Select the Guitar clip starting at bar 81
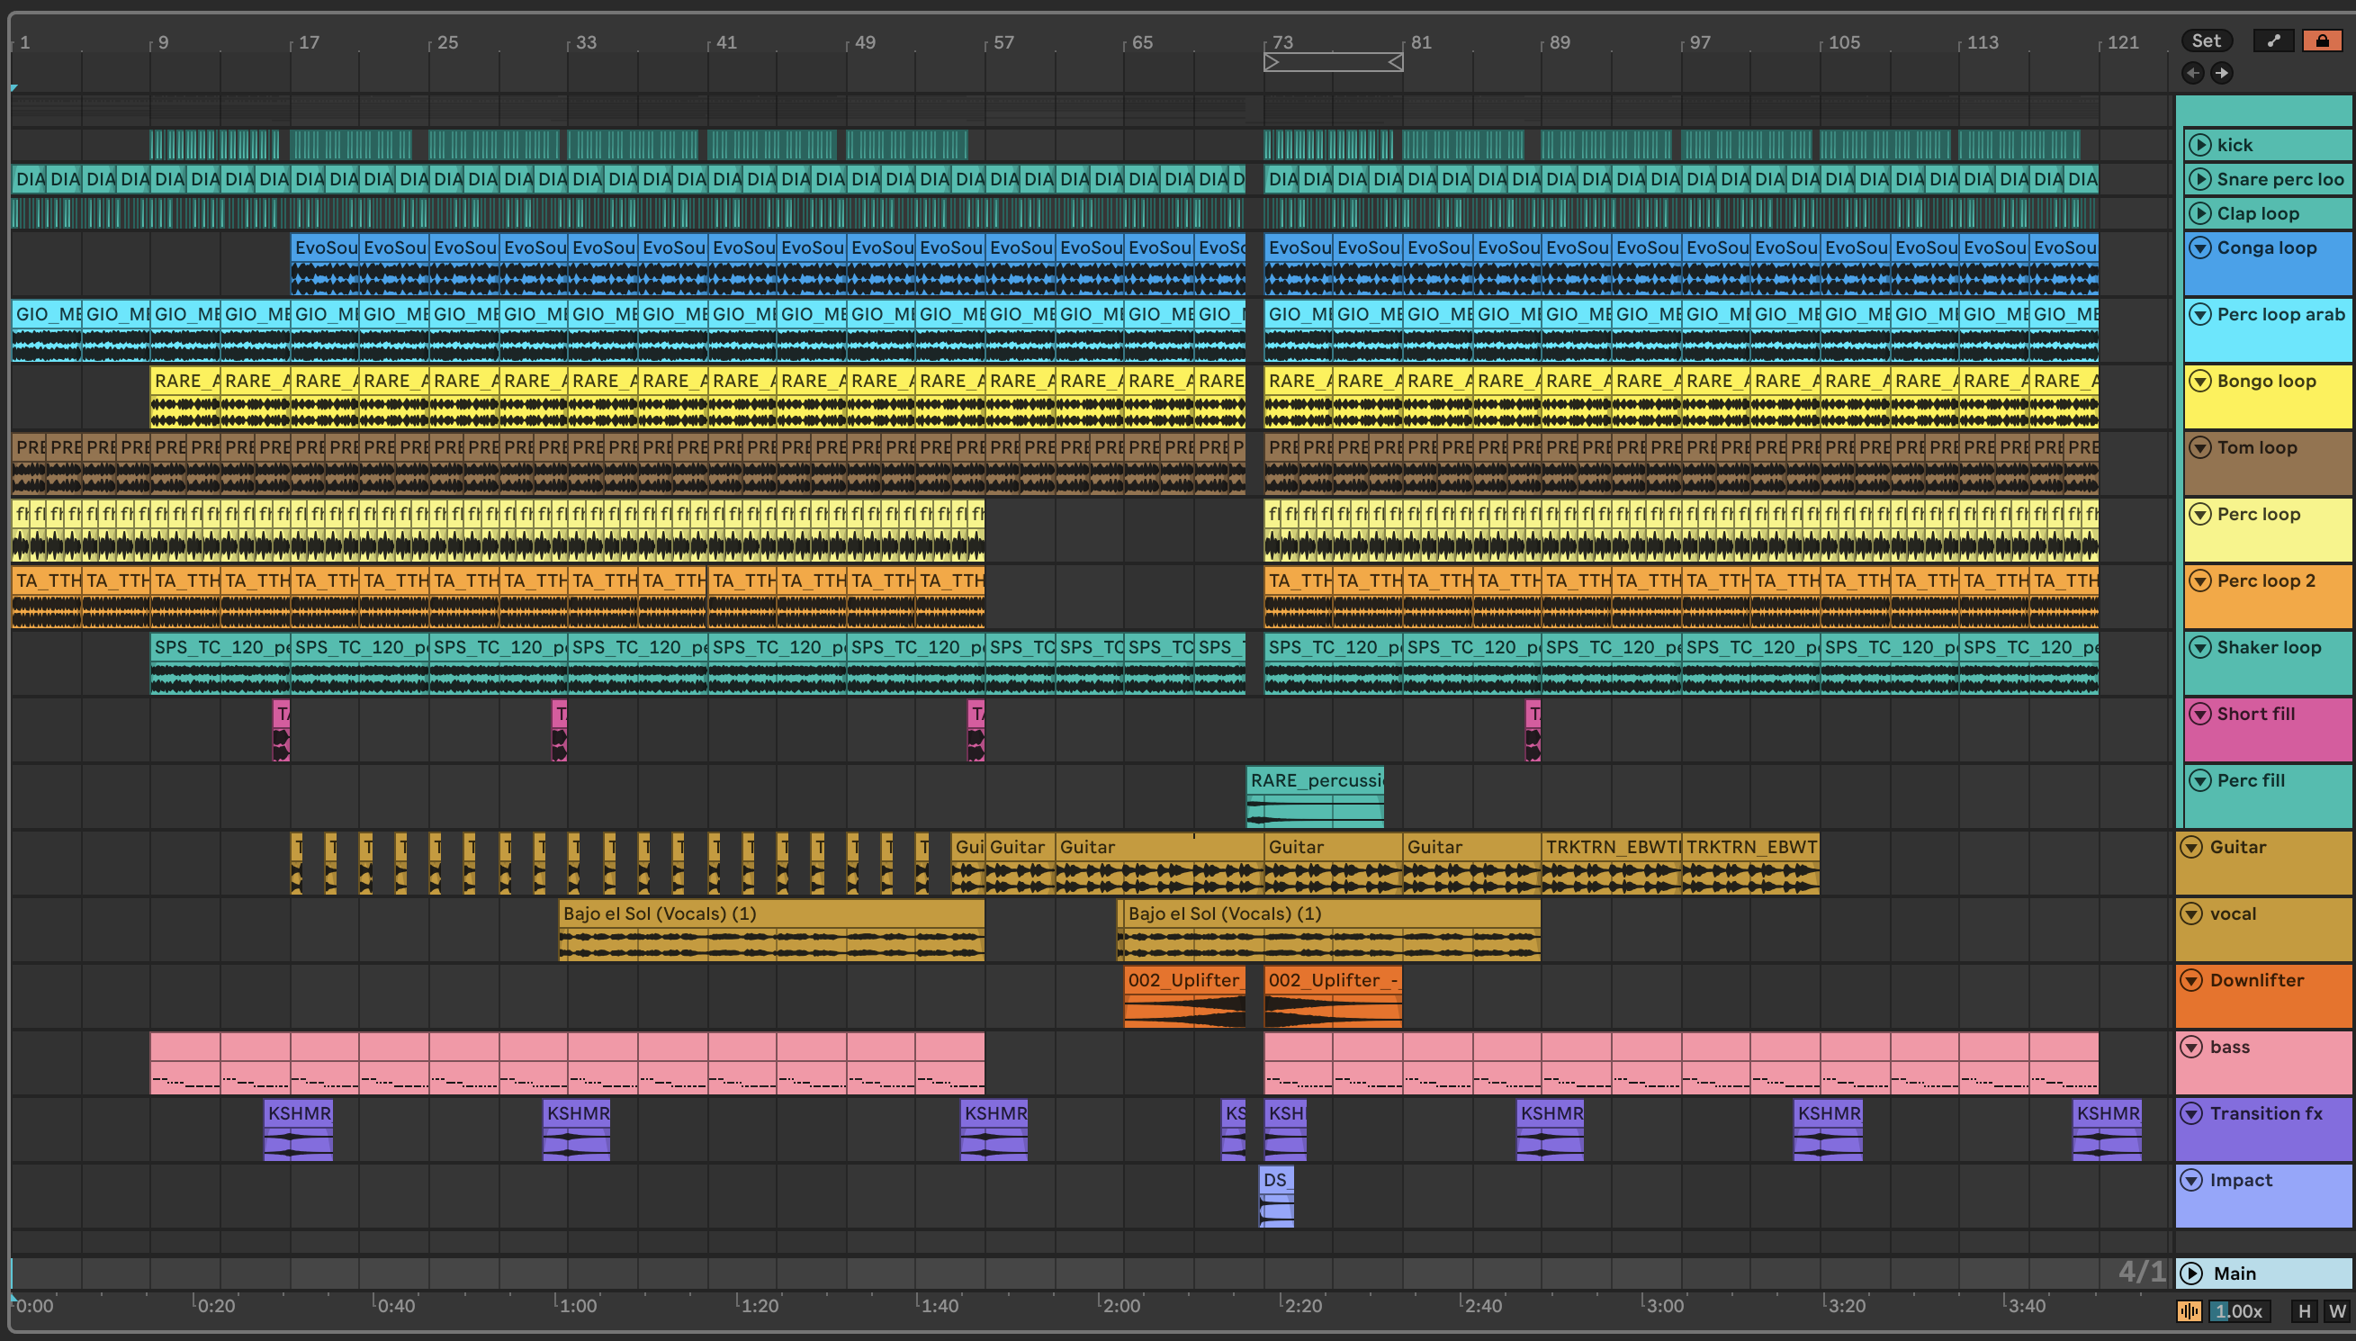This screenshot has height=1341, width=2356. (x=1472, y=862)
